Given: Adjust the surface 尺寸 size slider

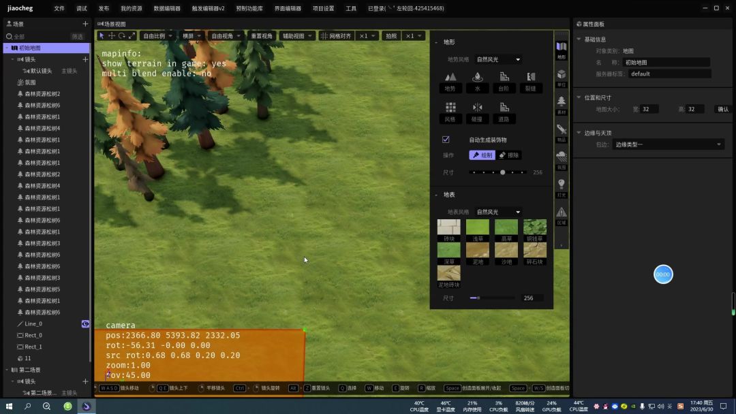Looking at the screenshot, I should coord(492,298).
